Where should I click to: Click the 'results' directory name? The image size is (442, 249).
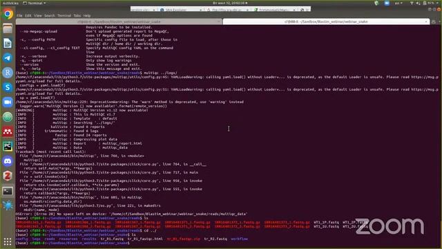pos(89,239)
